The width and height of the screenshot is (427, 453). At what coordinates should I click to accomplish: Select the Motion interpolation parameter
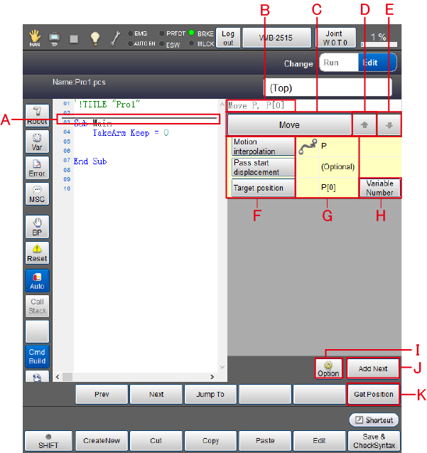[x=263, y=146]
